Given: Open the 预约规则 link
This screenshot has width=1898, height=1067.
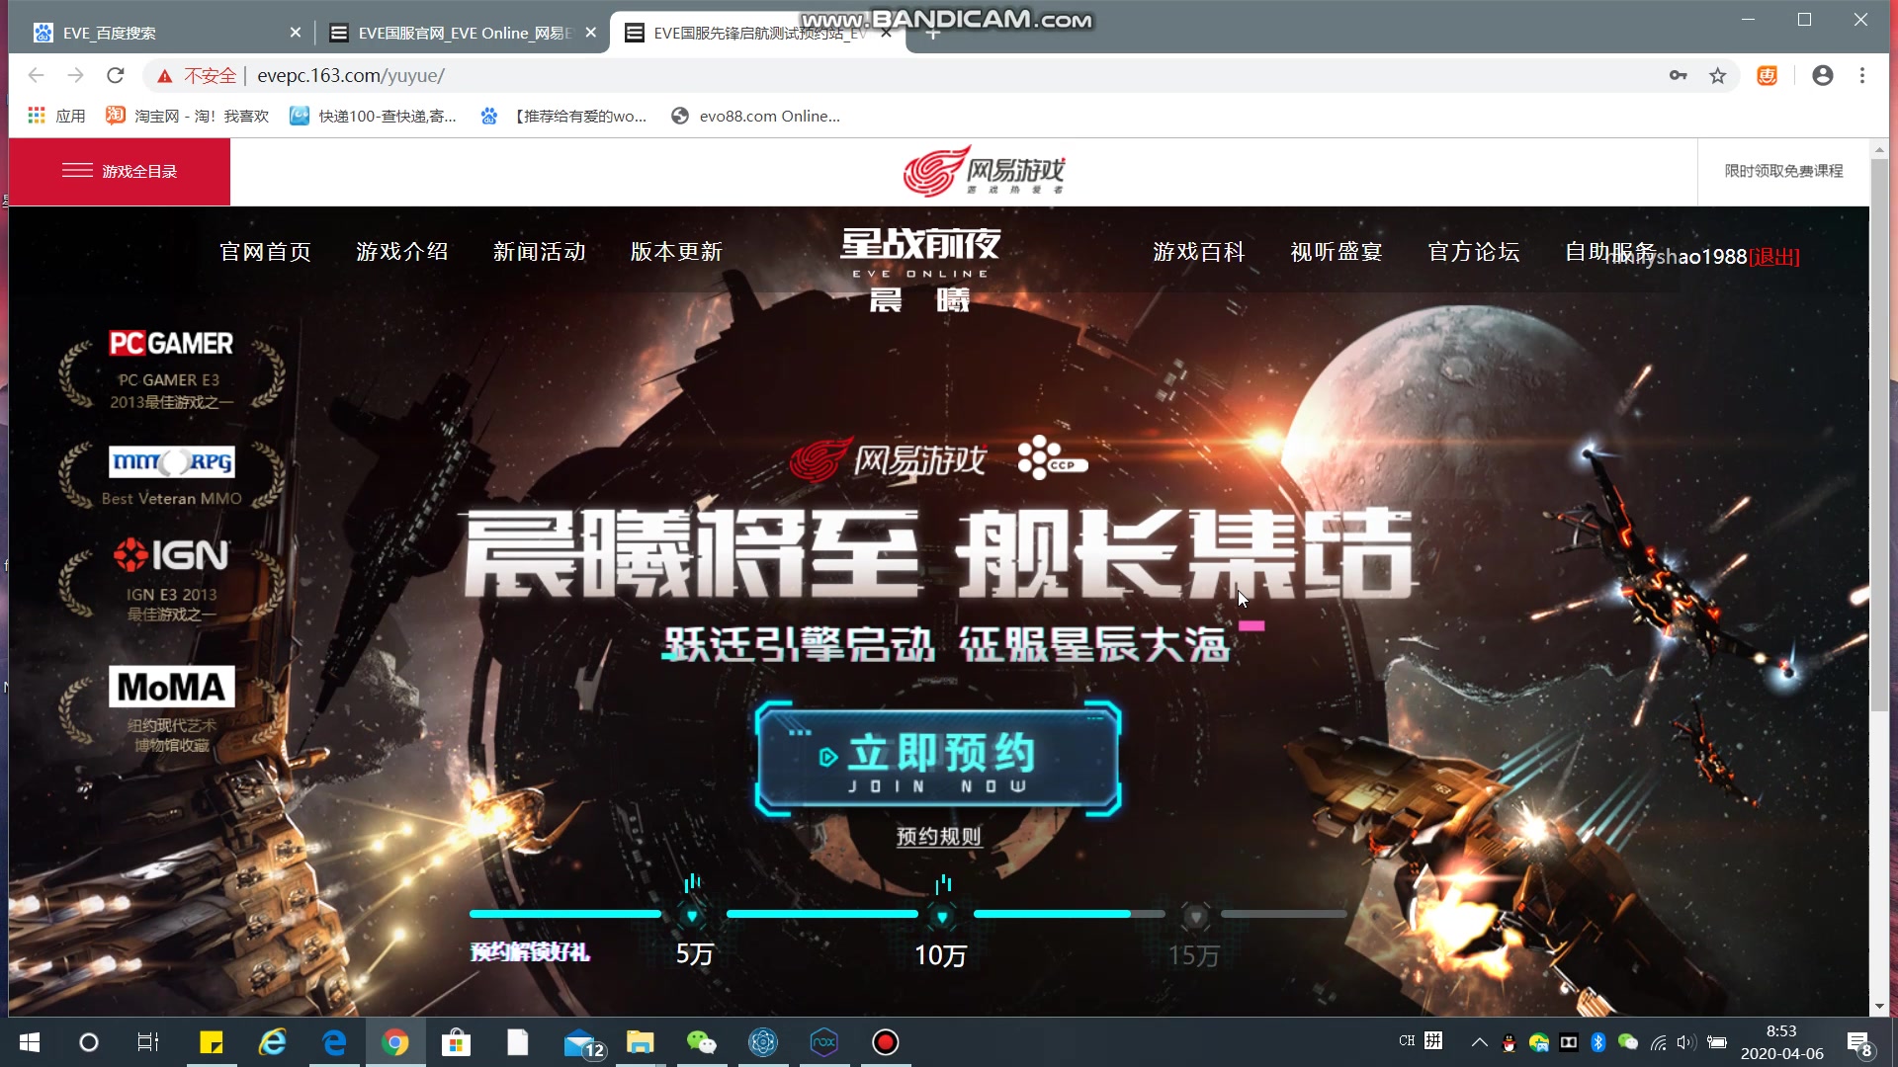Looking at the screenshot, I should point(938,837).
